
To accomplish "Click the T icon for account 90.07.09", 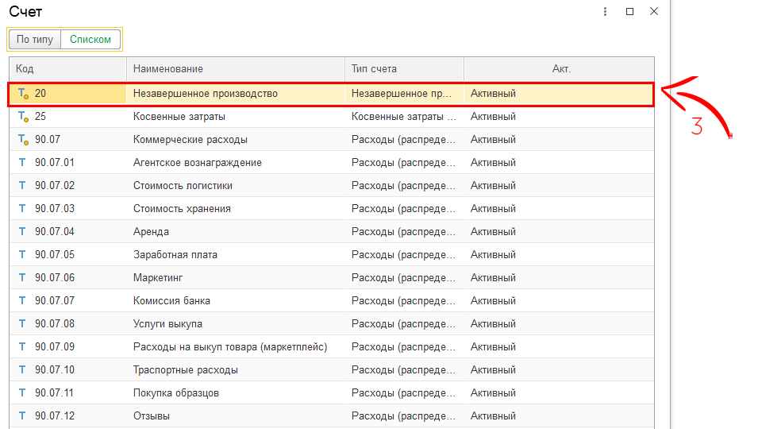I will point(22,347).
